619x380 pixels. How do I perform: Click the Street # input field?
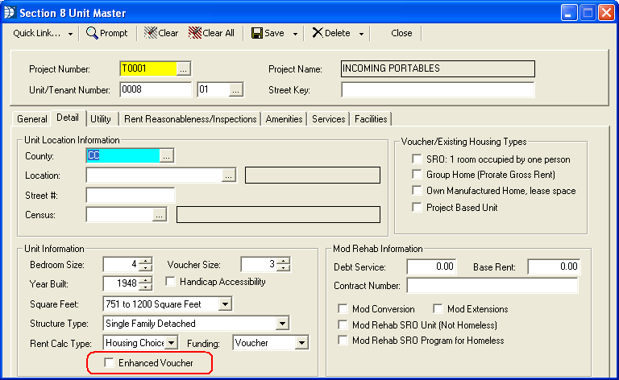[x=131, y=195]
